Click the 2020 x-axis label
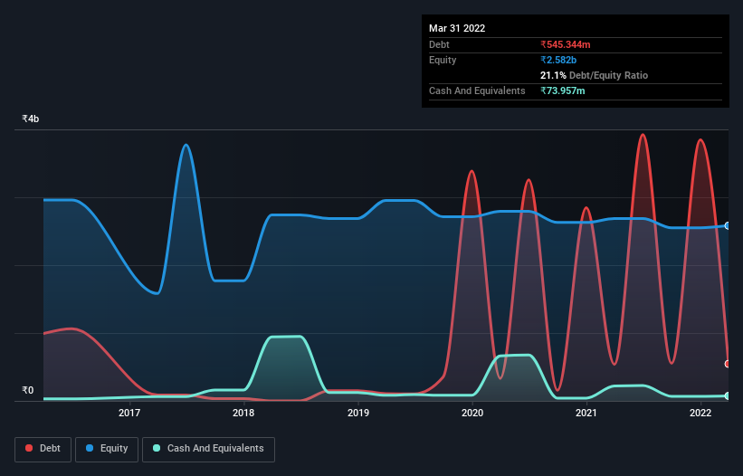This screenshot has height=476, width=743. 472,413
